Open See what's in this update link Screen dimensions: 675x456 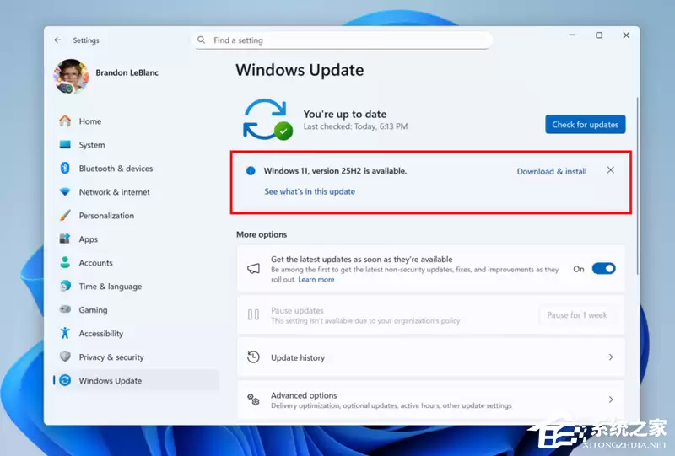310,191
